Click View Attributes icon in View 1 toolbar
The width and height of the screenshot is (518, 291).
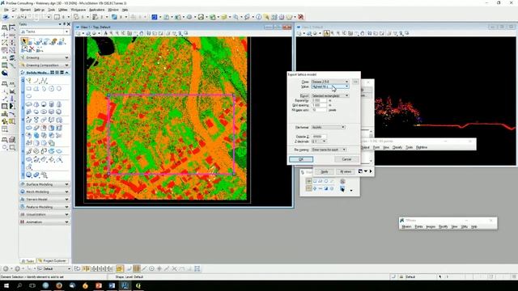pyautogui.click(x=79, y=33)
